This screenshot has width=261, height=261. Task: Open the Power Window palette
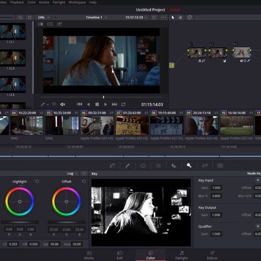143,166
